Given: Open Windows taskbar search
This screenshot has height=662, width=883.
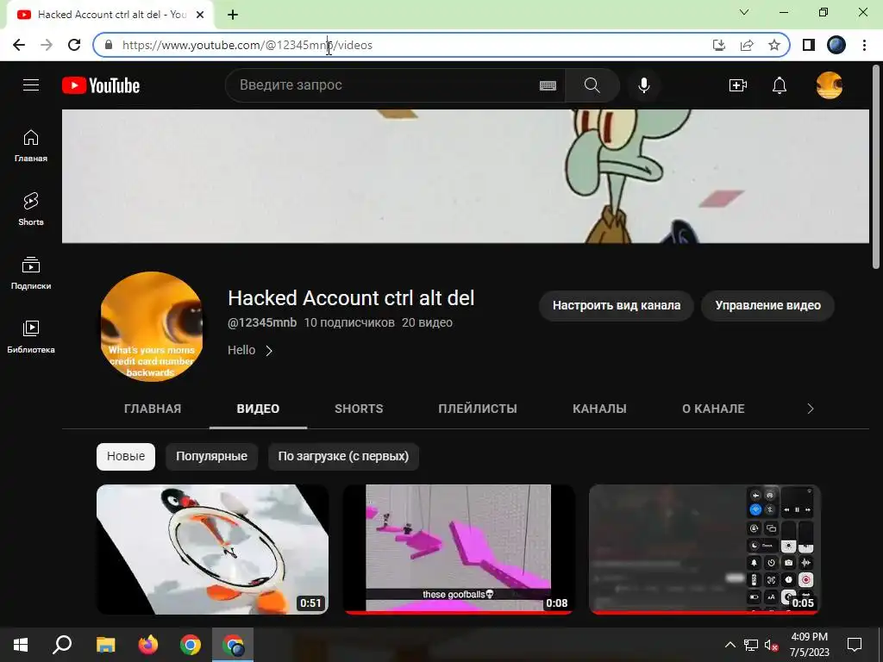Looking at the screenshot, I should pos(62,645).
